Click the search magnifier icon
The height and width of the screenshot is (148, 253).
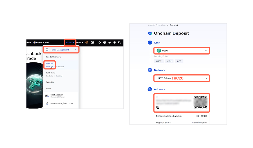[120, 42]
